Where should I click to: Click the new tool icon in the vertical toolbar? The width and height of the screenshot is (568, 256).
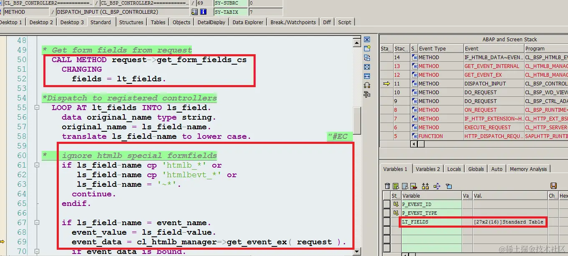tap(367, 49)
